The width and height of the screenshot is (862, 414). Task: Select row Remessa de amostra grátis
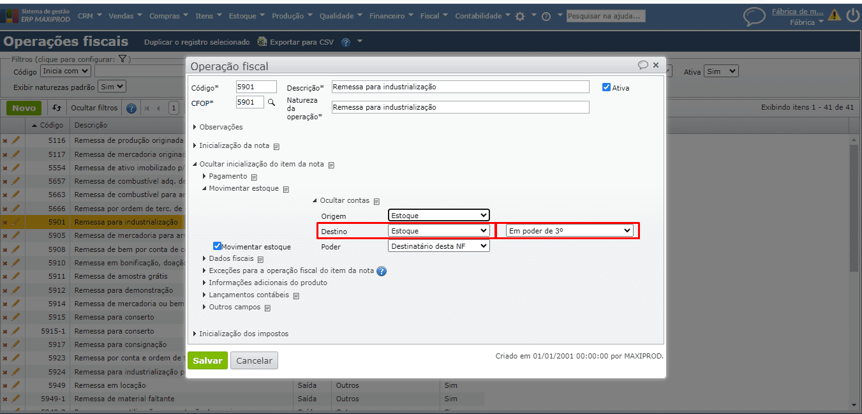(x=121, y=276)
